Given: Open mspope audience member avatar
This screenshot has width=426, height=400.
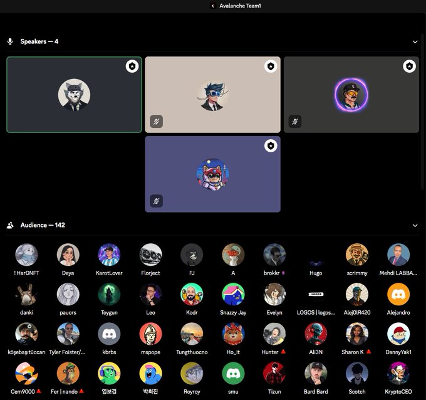Looking at the screenshot, I should coord(150,334).
